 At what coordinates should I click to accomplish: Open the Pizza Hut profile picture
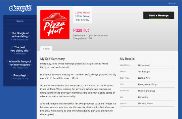pyautogui.click(x=55, y=24)
